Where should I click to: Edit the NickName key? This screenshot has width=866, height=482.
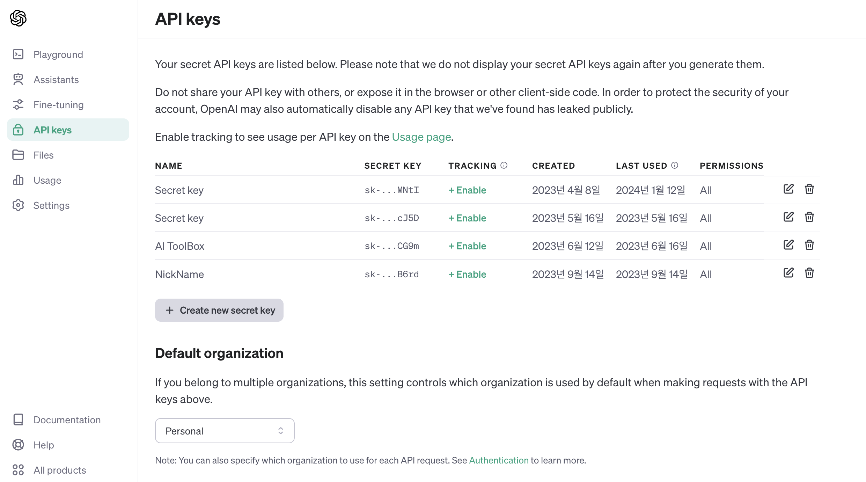[x=788, y=273]
